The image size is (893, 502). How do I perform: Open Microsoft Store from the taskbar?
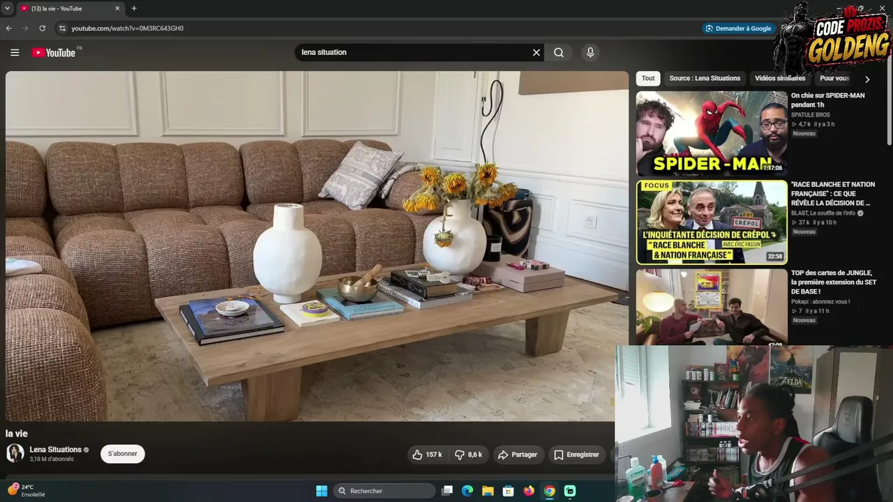click(x=509, y=491)
